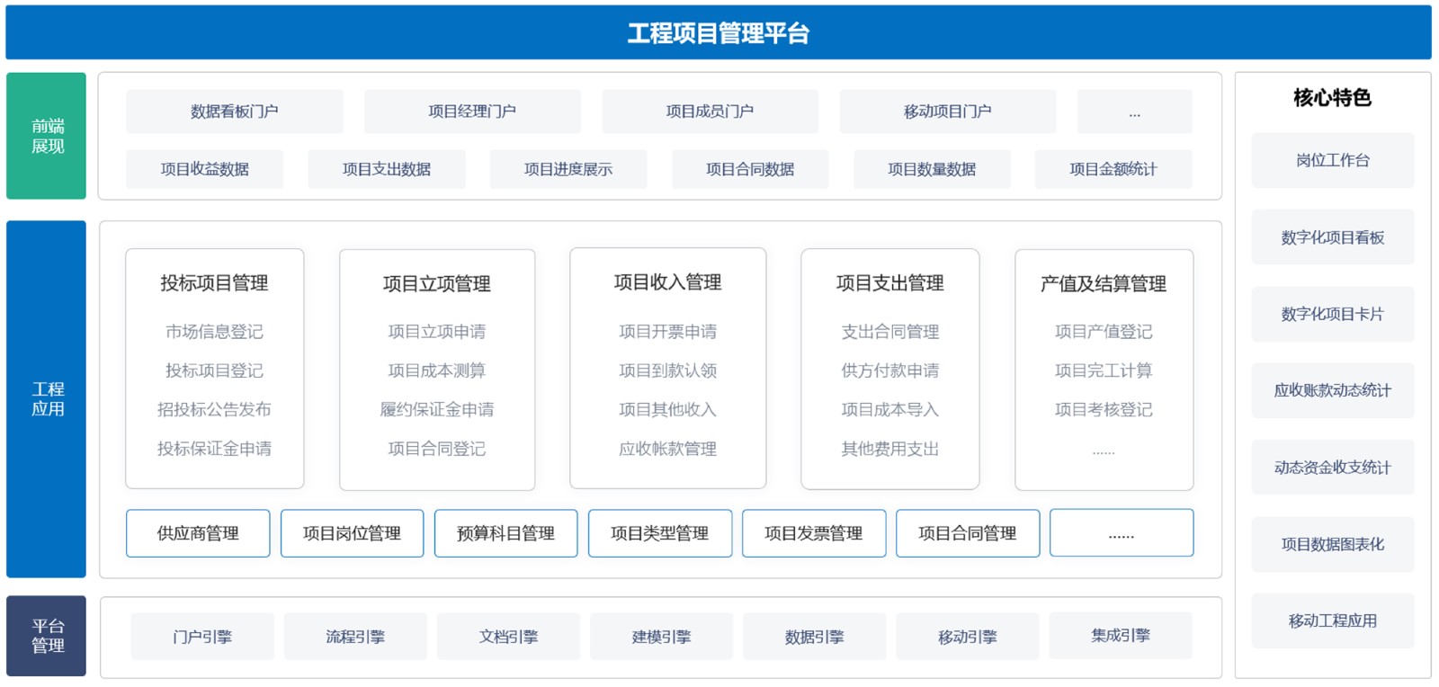
Task: Click the 移动项目门户 box
Action: [947, 112]
